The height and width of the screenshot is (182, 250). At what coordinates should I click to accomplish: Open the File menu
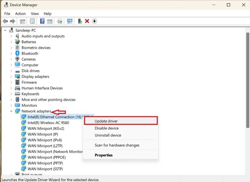point(7,14)
